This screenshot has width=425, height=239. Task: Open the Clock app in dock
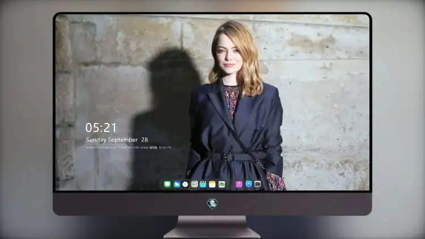click(x=185, y=185)
